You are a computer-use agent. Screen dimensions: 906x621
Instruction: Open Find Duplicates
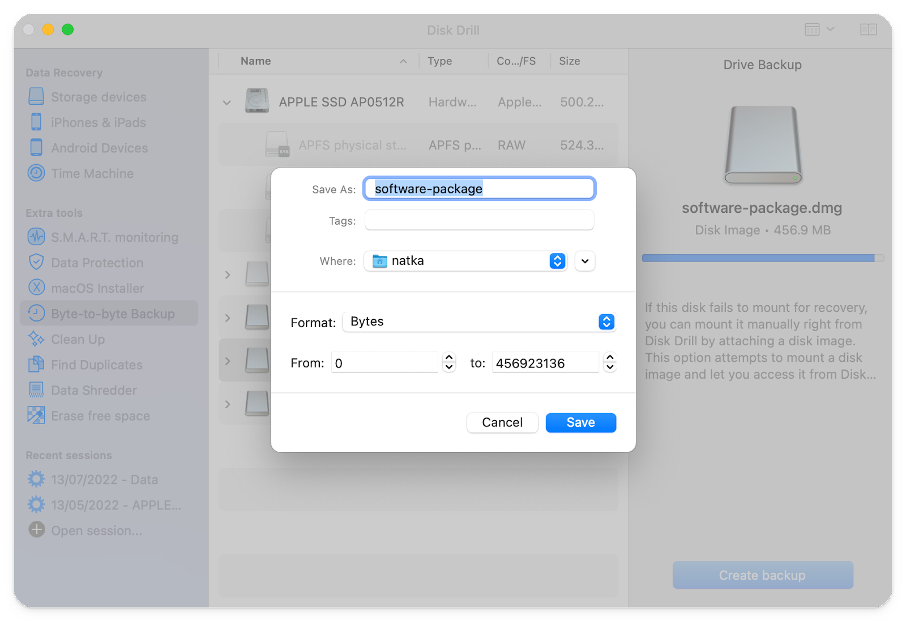[96, 365]
